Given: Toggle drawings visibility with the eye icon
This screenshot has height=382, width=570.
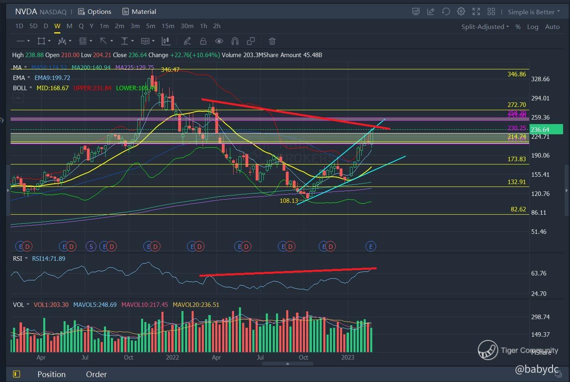Looking at the screenshot, I should (x=219, y=41).
